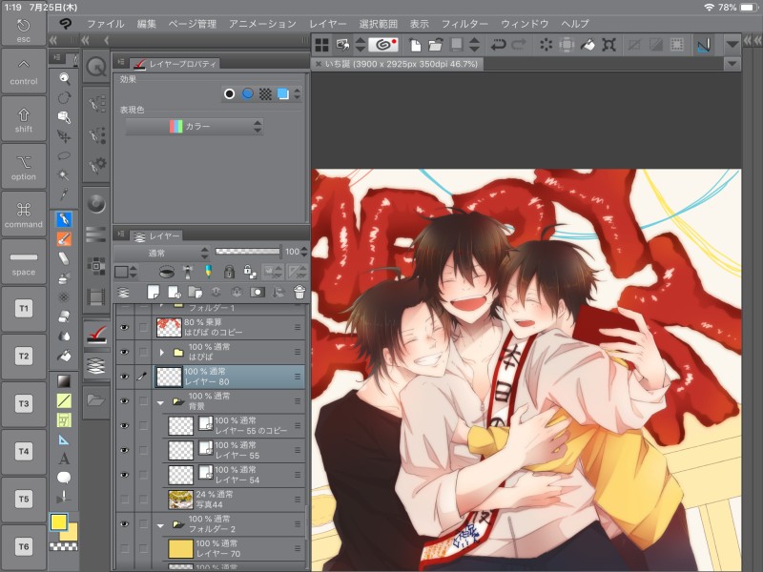Create a new raster layer
Viewport: 763px width, 572px height.
pos(153,292)
